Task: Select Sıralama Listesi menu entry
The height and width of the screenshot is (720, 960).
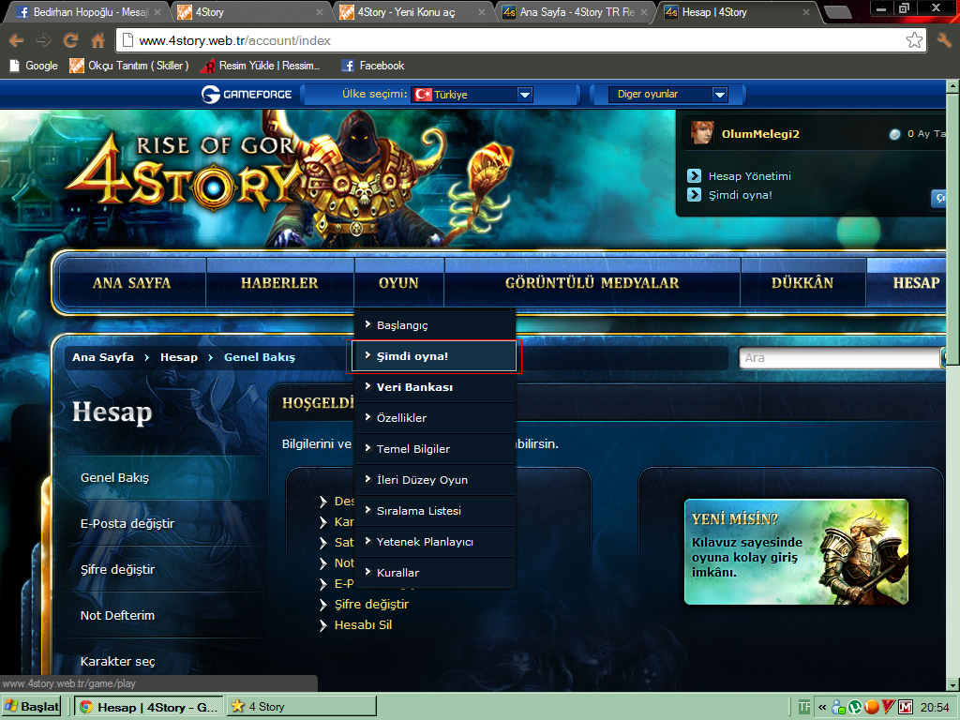Action: (x=435, y=511)
